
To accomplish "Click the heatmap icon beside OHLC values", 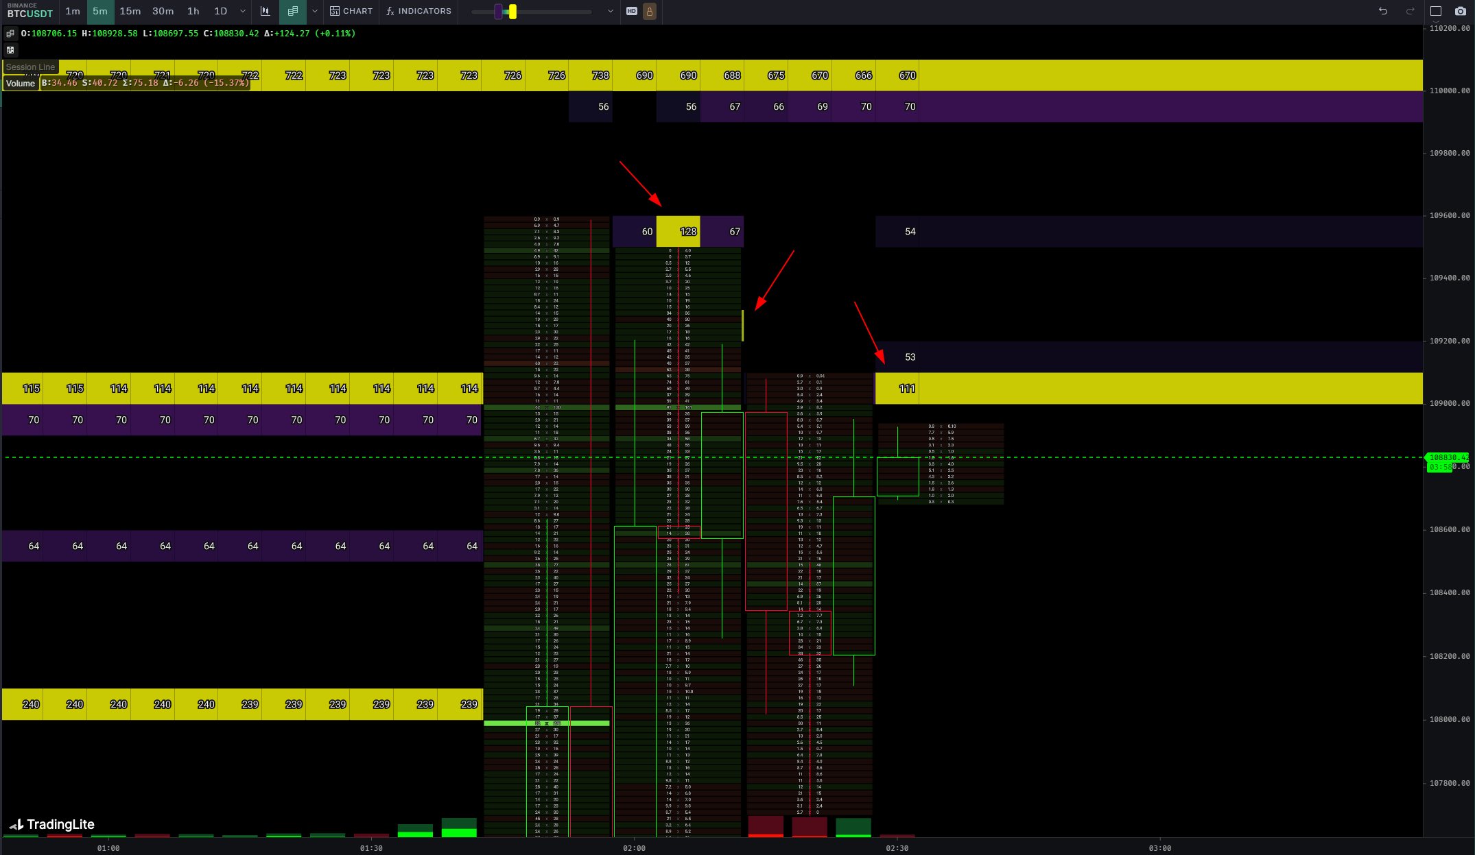I will 10,34.
